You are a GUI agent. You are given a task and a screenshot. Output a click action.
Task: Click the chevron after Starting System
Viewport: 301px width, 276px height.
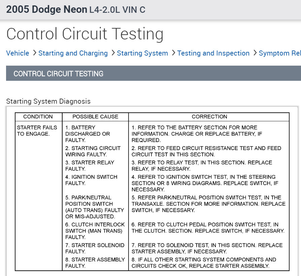point(173,53)
